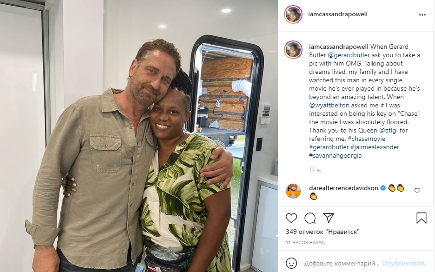The width and height of the screenshot is (435, 272).
Task: Open the #jaimiealexander hashtag
Action: coord(375,147)
